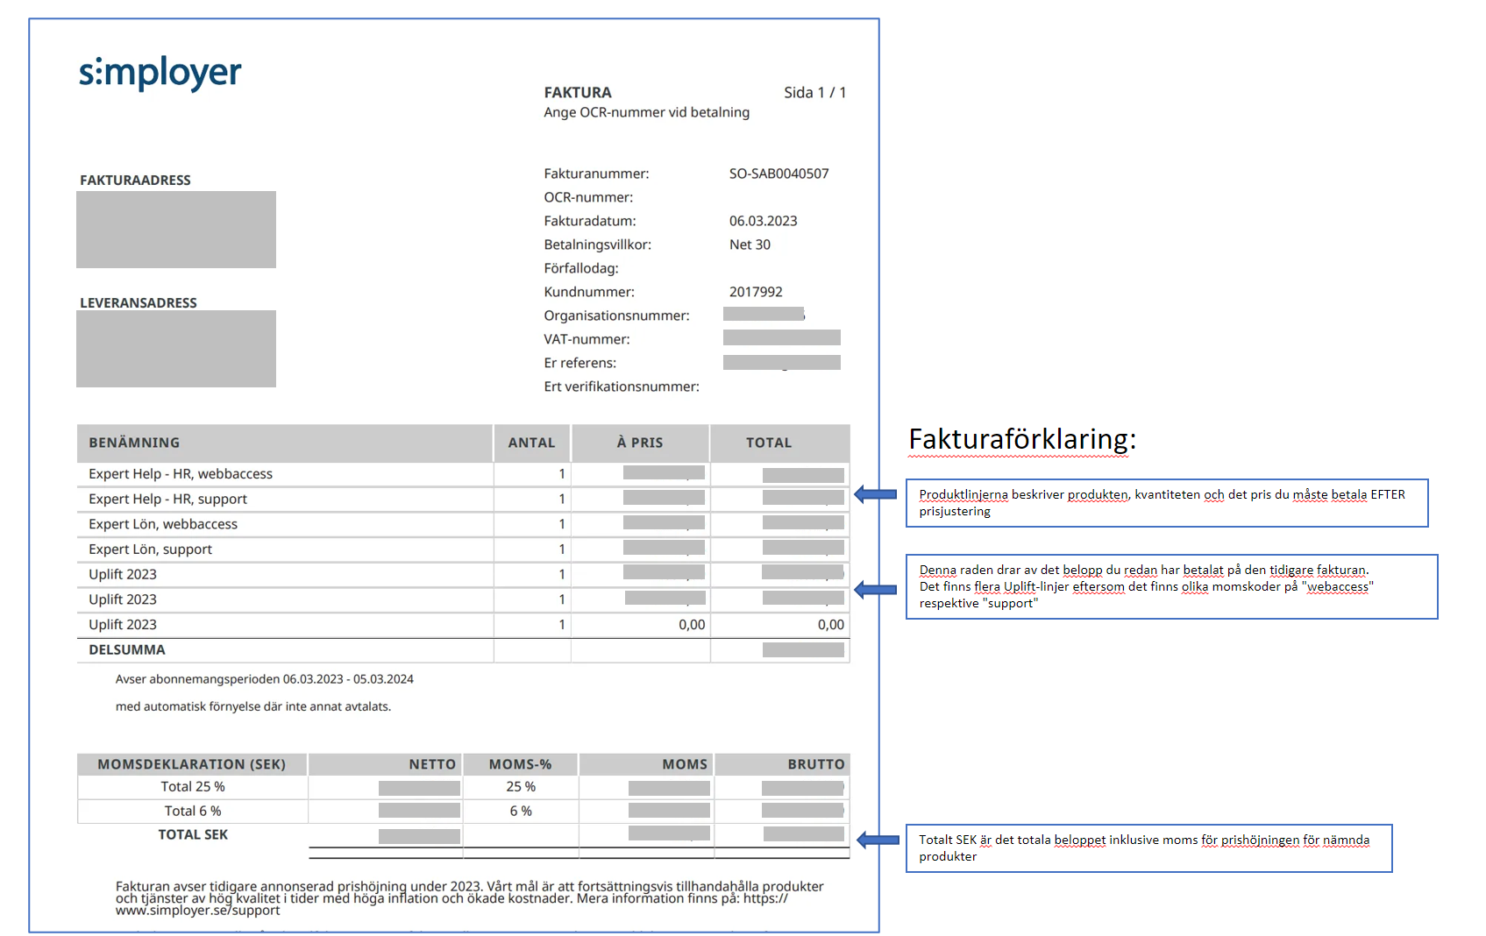Select the 'Total 6 %' row label

[x=193, y=812]
